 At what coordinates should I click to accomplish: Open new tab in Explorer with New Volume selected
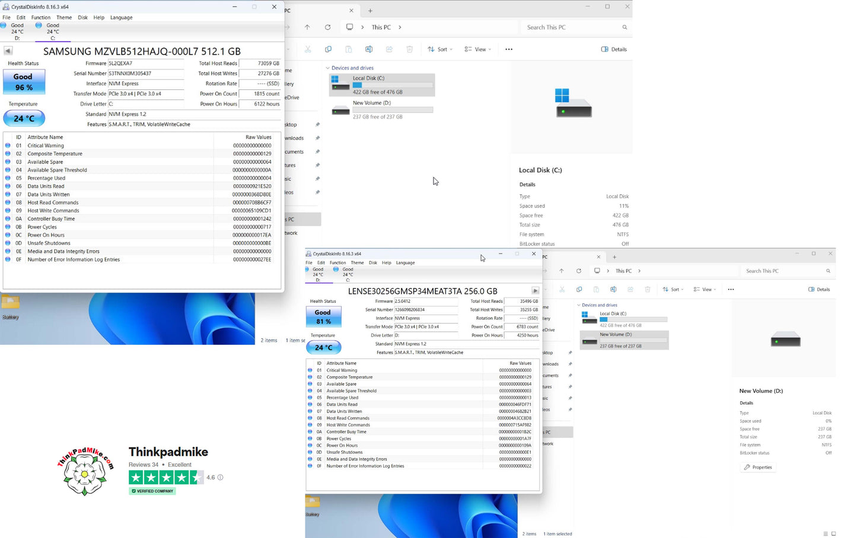pos(614,257)
